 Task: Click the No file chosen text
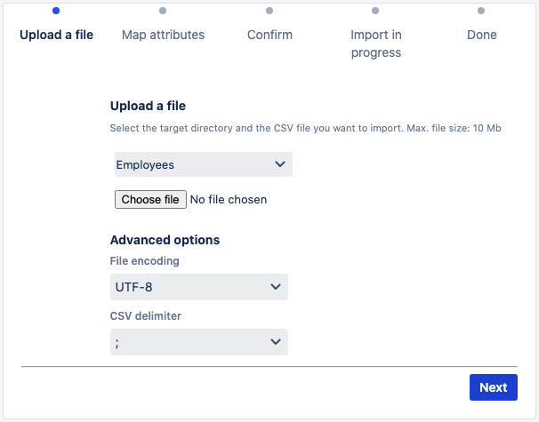point(229,200)
